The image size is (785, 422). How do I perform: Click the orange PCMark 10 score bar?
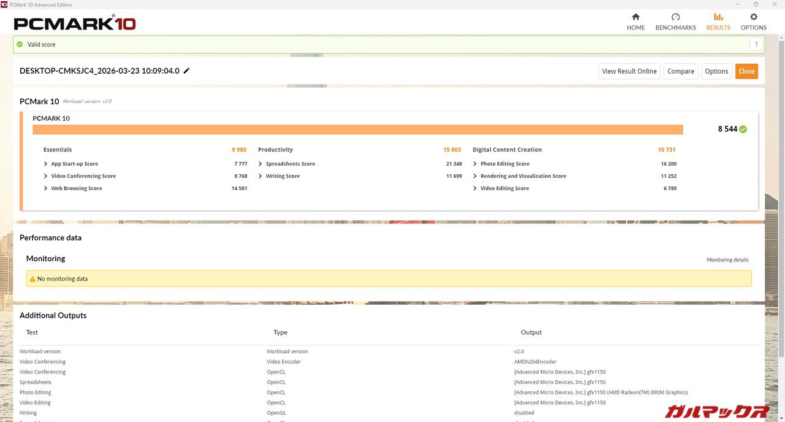click(358, 129)
